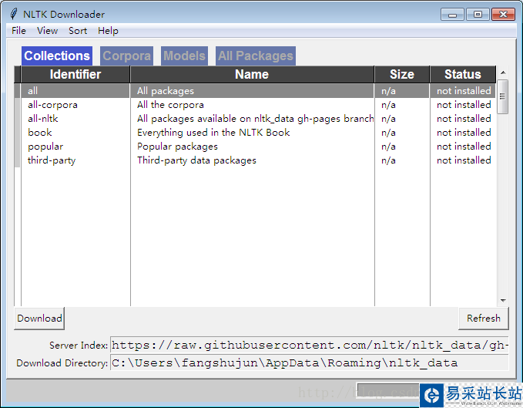Click the vertical scrollbar thumb
The width and height of the screenshot is (523, 408).
tap(503, 97)
